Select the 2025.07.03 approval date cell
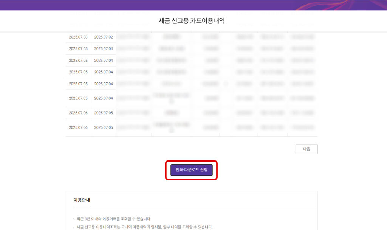The image size is (387, 230). [78, 37]
